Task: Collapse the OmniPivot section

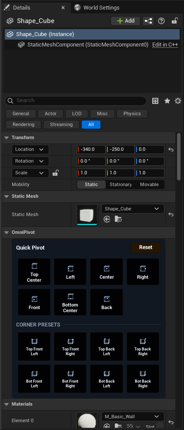Action: coord(7,233)
